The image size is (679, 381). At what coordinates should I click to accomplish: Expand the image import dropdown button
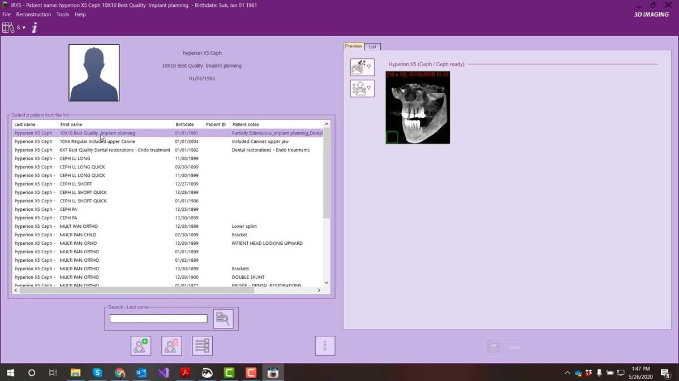pos(362,88)
